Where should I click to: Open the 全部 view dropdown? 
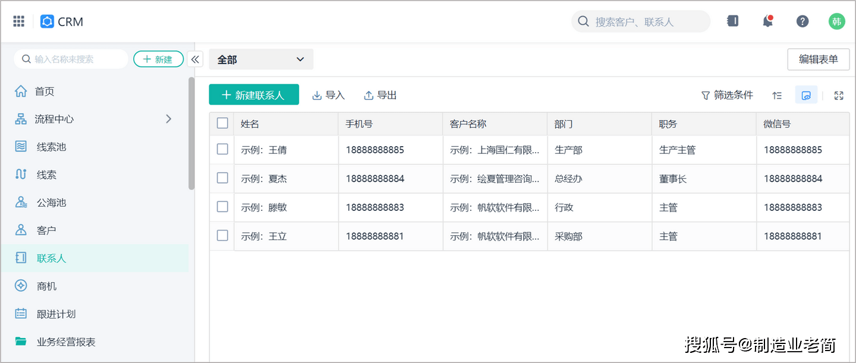(260, 59)
